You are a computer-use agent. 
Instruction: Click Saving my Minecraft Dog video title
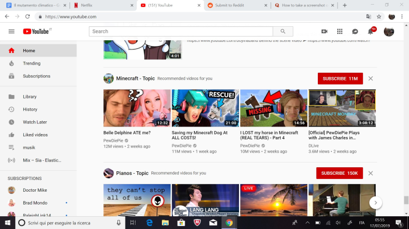pyautogui.click(x=200, y=135)
